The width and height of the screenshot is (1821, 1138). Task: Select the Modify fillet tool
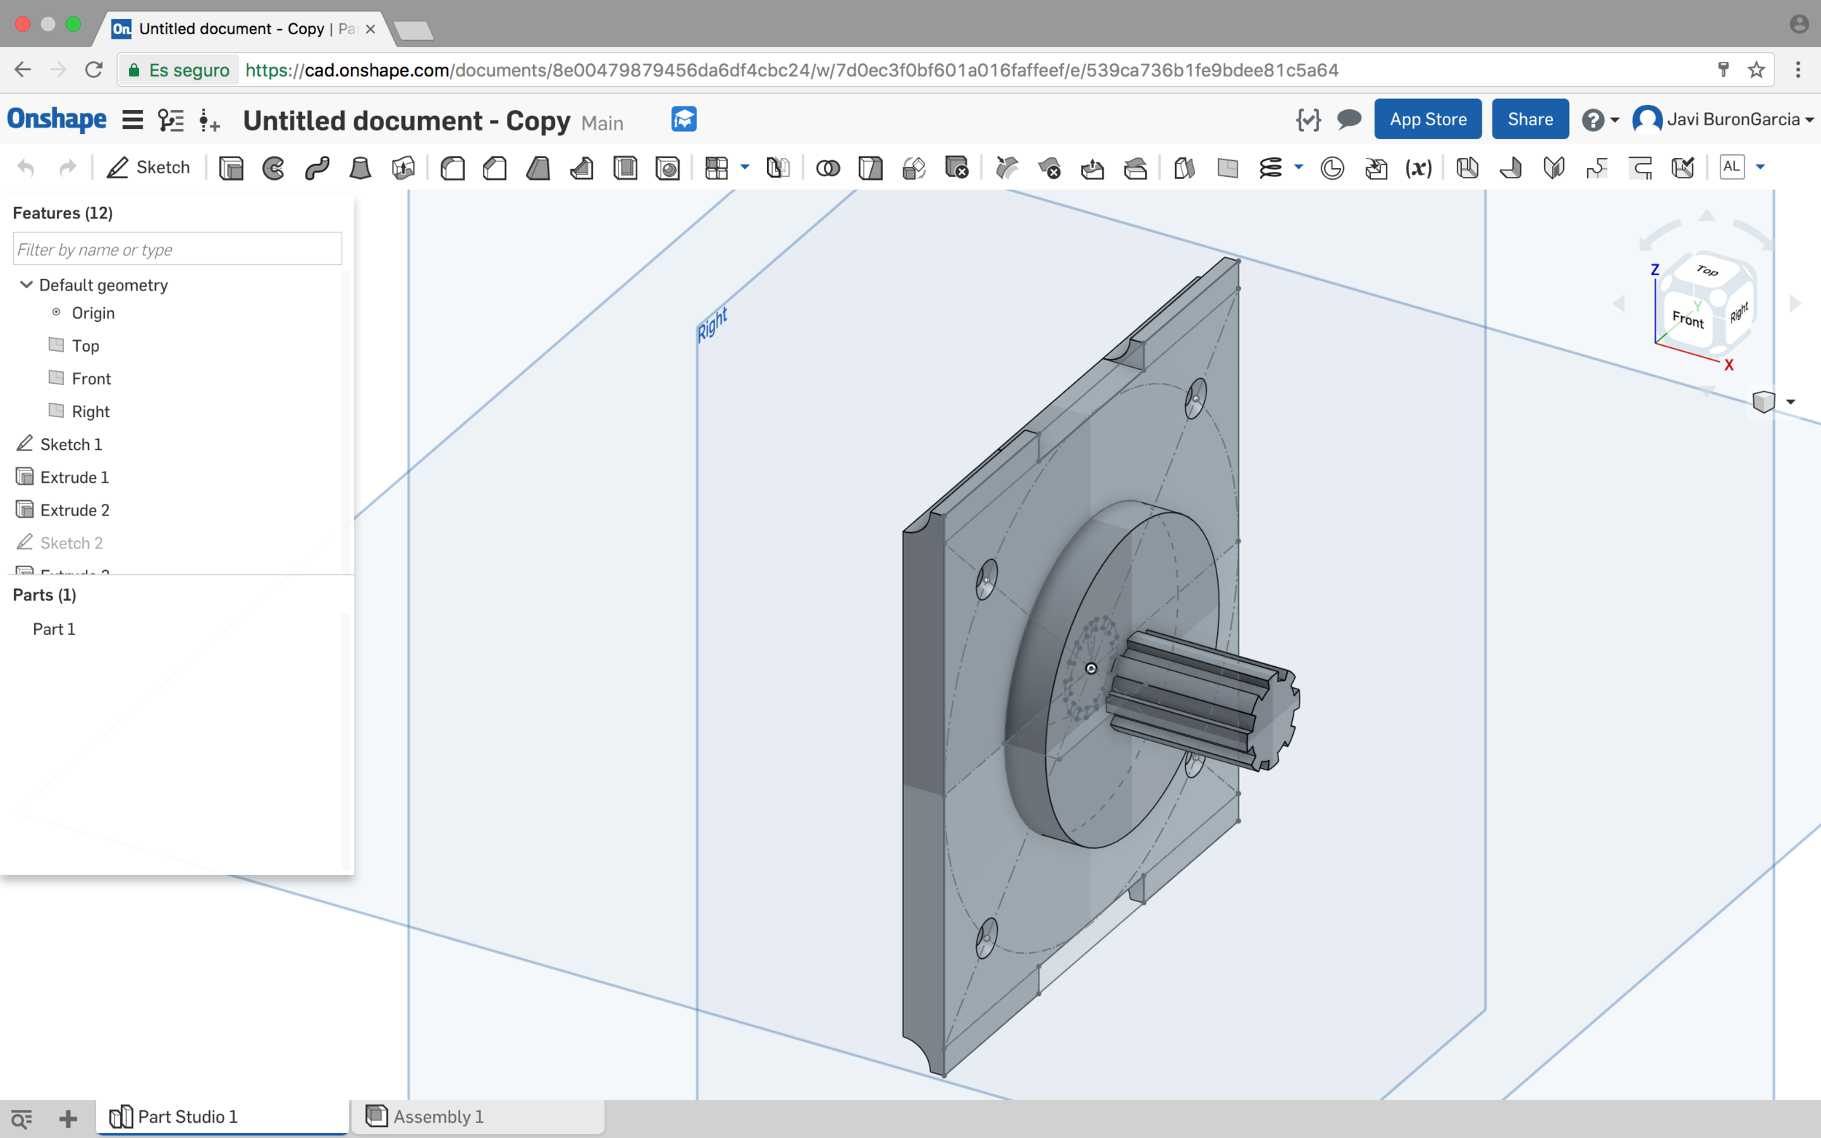coord(1007,167)
